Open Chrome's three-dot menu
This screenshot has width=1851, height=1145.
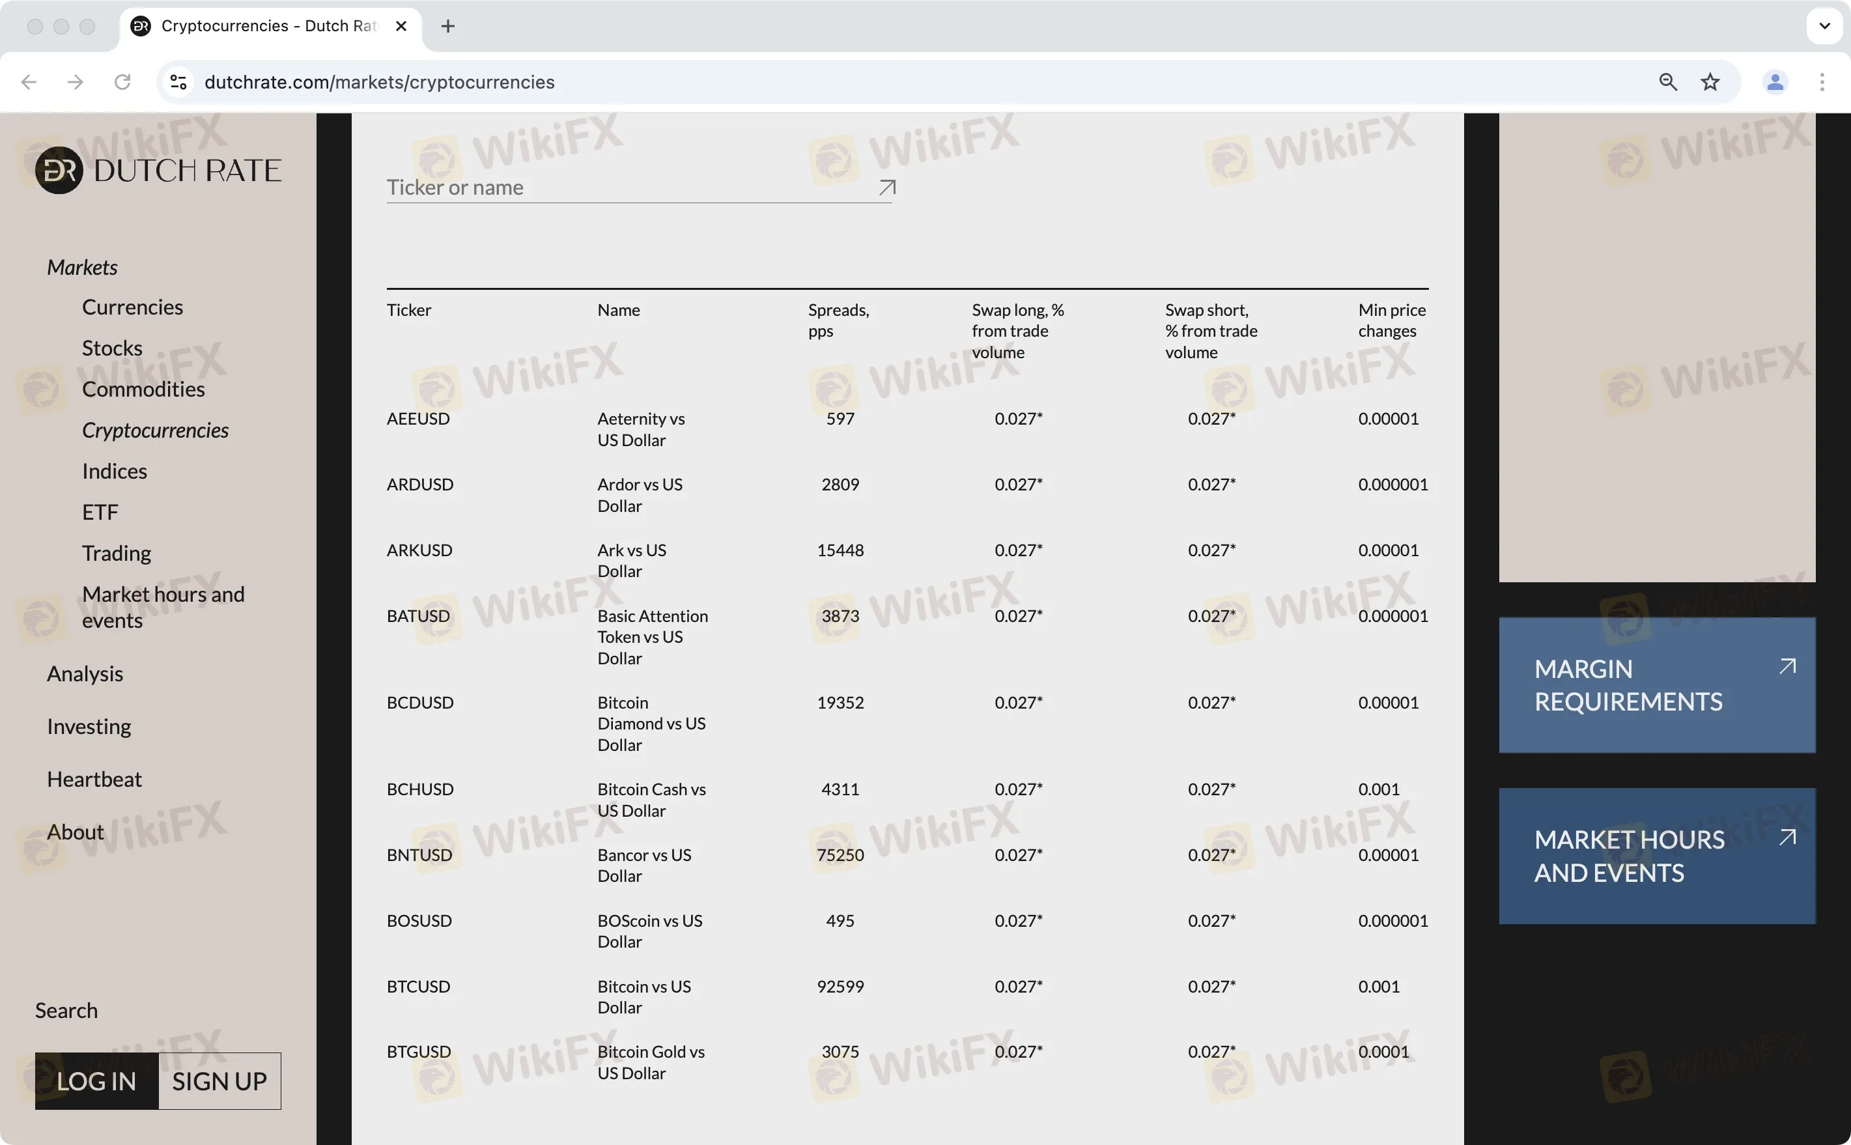coord(1822,82)
